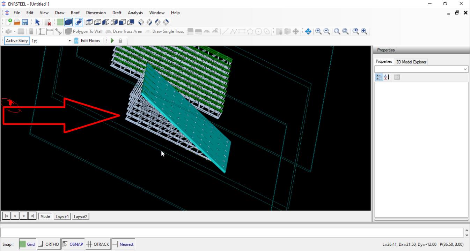Toggle OSNAP in the snap bar
The image size is (470, 251).
(x=73, y=244)
